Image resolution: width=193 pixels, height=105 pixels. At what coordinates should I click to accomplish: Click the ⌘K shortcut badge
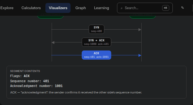165,8
